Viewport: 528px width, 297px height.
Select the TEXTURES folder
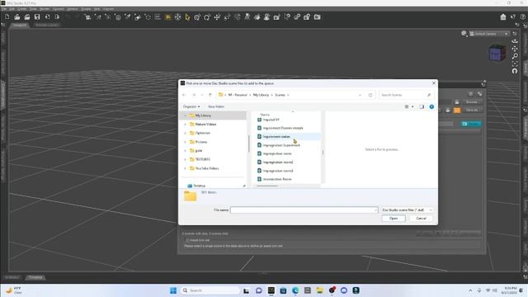202,159
